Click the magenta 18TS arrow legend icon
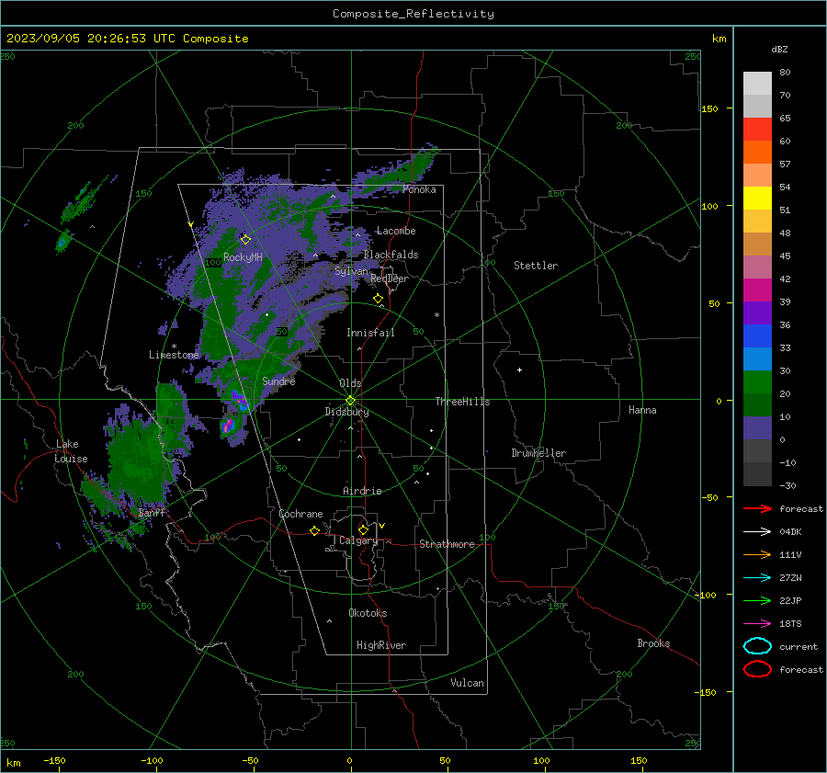Screen dimensions: 827x773 point(757,624)
